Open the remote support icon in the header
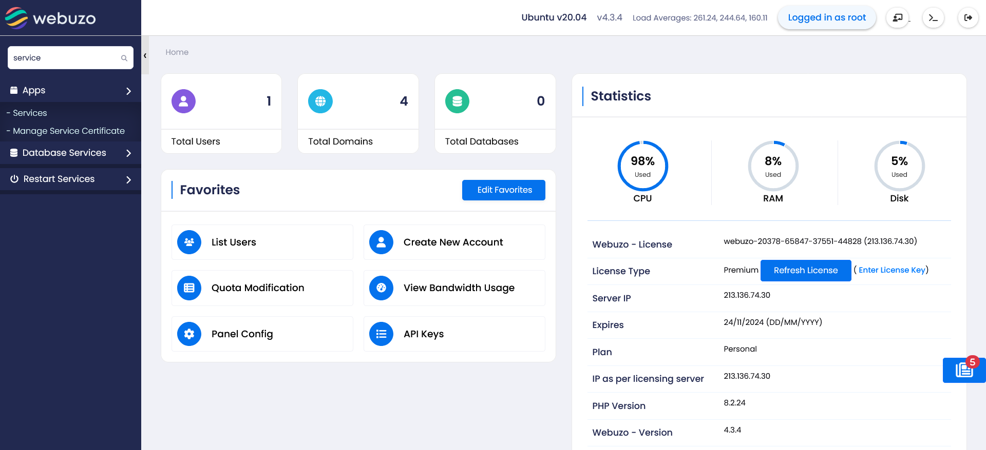986x450 pixels. click(x=897, y=18)
